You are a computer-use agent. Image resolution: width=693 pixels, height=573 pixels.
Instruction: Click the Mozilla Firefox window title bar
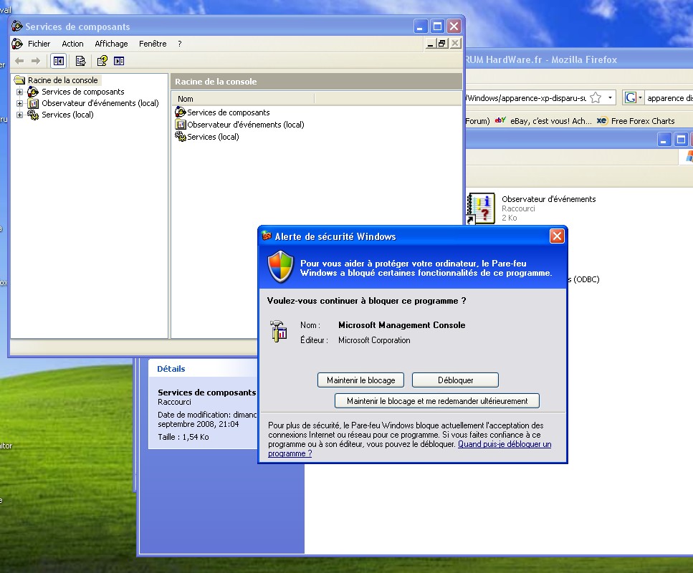(579, 59)
